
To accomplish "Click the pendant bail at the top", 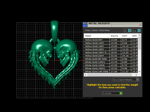I will pos(54,31).
